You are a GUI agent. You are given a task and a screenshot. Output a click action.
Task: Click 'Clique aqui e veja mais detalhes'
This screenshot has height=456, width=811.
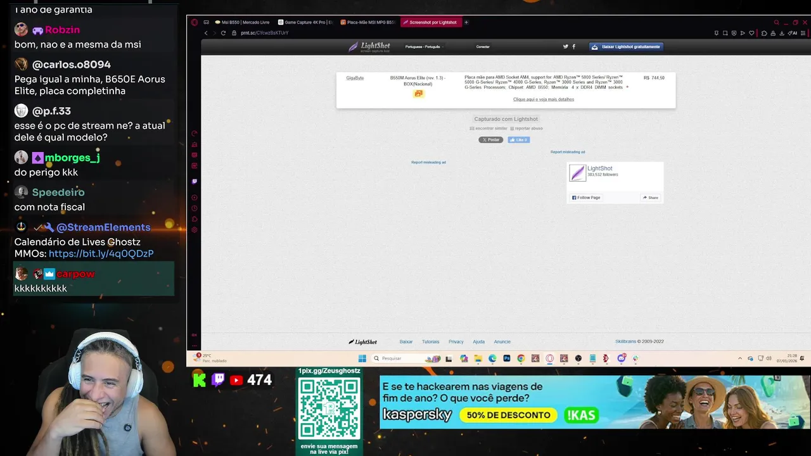[544, 99]
